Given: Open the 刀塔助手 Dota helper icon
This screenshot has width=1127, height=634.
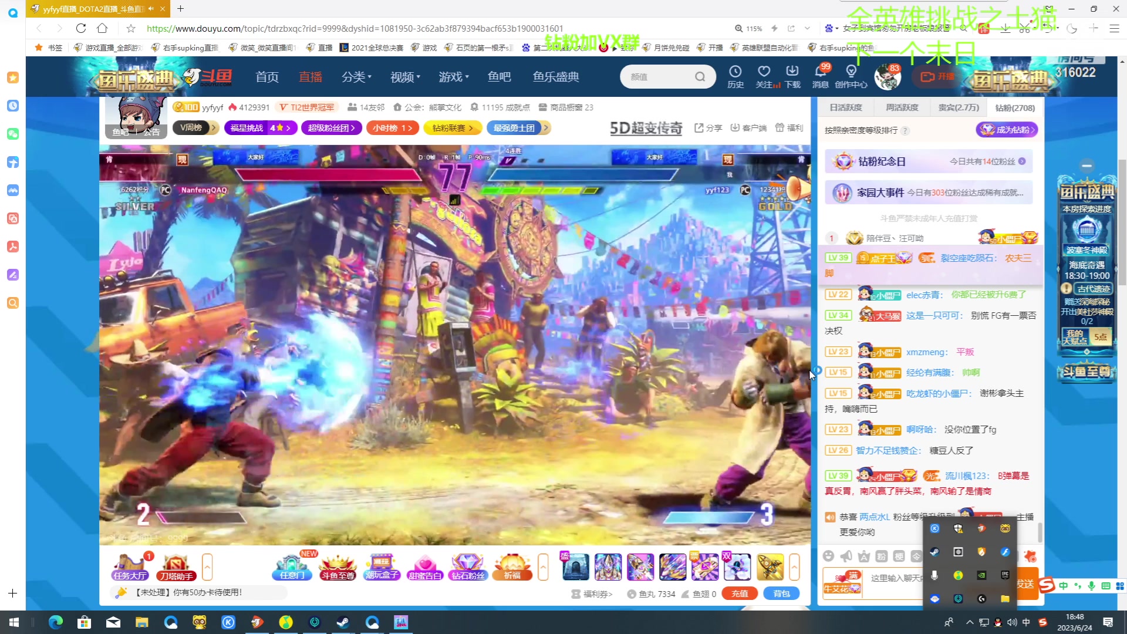Looking at the screenshot, I should [x=176, y=568].
